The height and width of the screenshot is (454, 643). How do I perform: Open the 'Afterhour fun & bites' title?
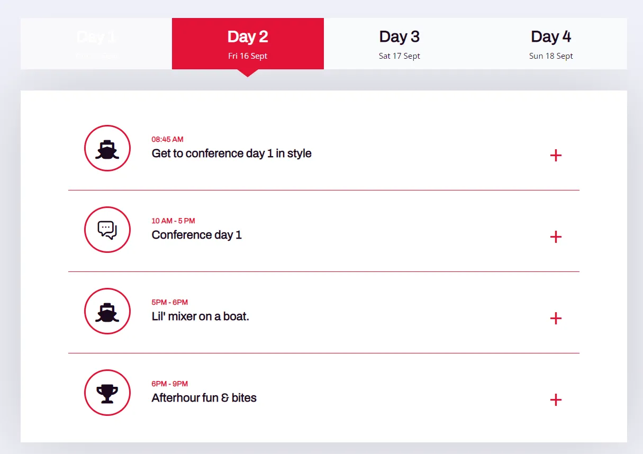tap(204, 398)
